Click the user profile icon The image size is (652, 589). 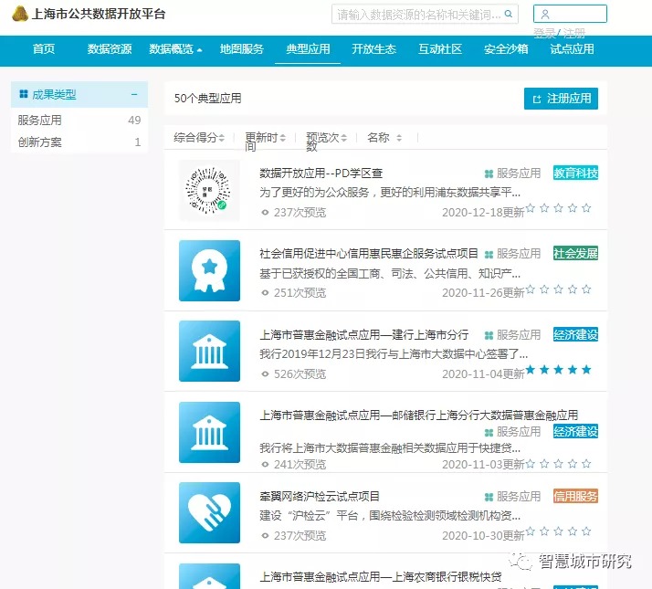(x=545, y=15)
